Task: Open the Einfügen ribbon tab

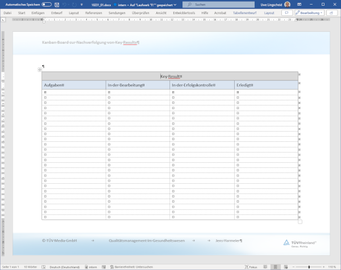Action: point(38,12)
